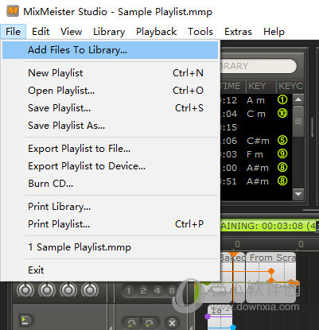Select the From Scra clip on the timeline
319x330 pixels.
[x=270, y=277]
